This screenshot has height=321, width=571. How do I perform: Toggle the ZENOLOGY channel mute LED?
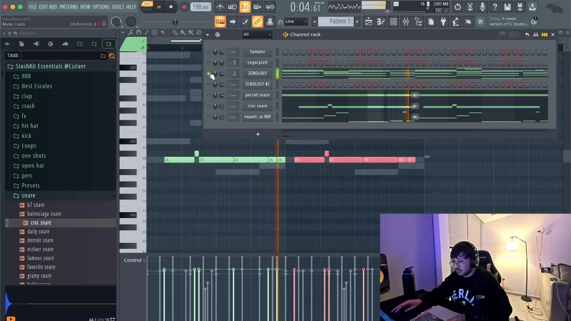click(x=208, y=73)
